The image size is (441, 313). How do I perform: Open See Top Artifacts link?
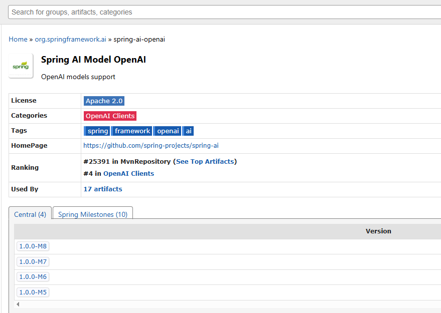205,161
